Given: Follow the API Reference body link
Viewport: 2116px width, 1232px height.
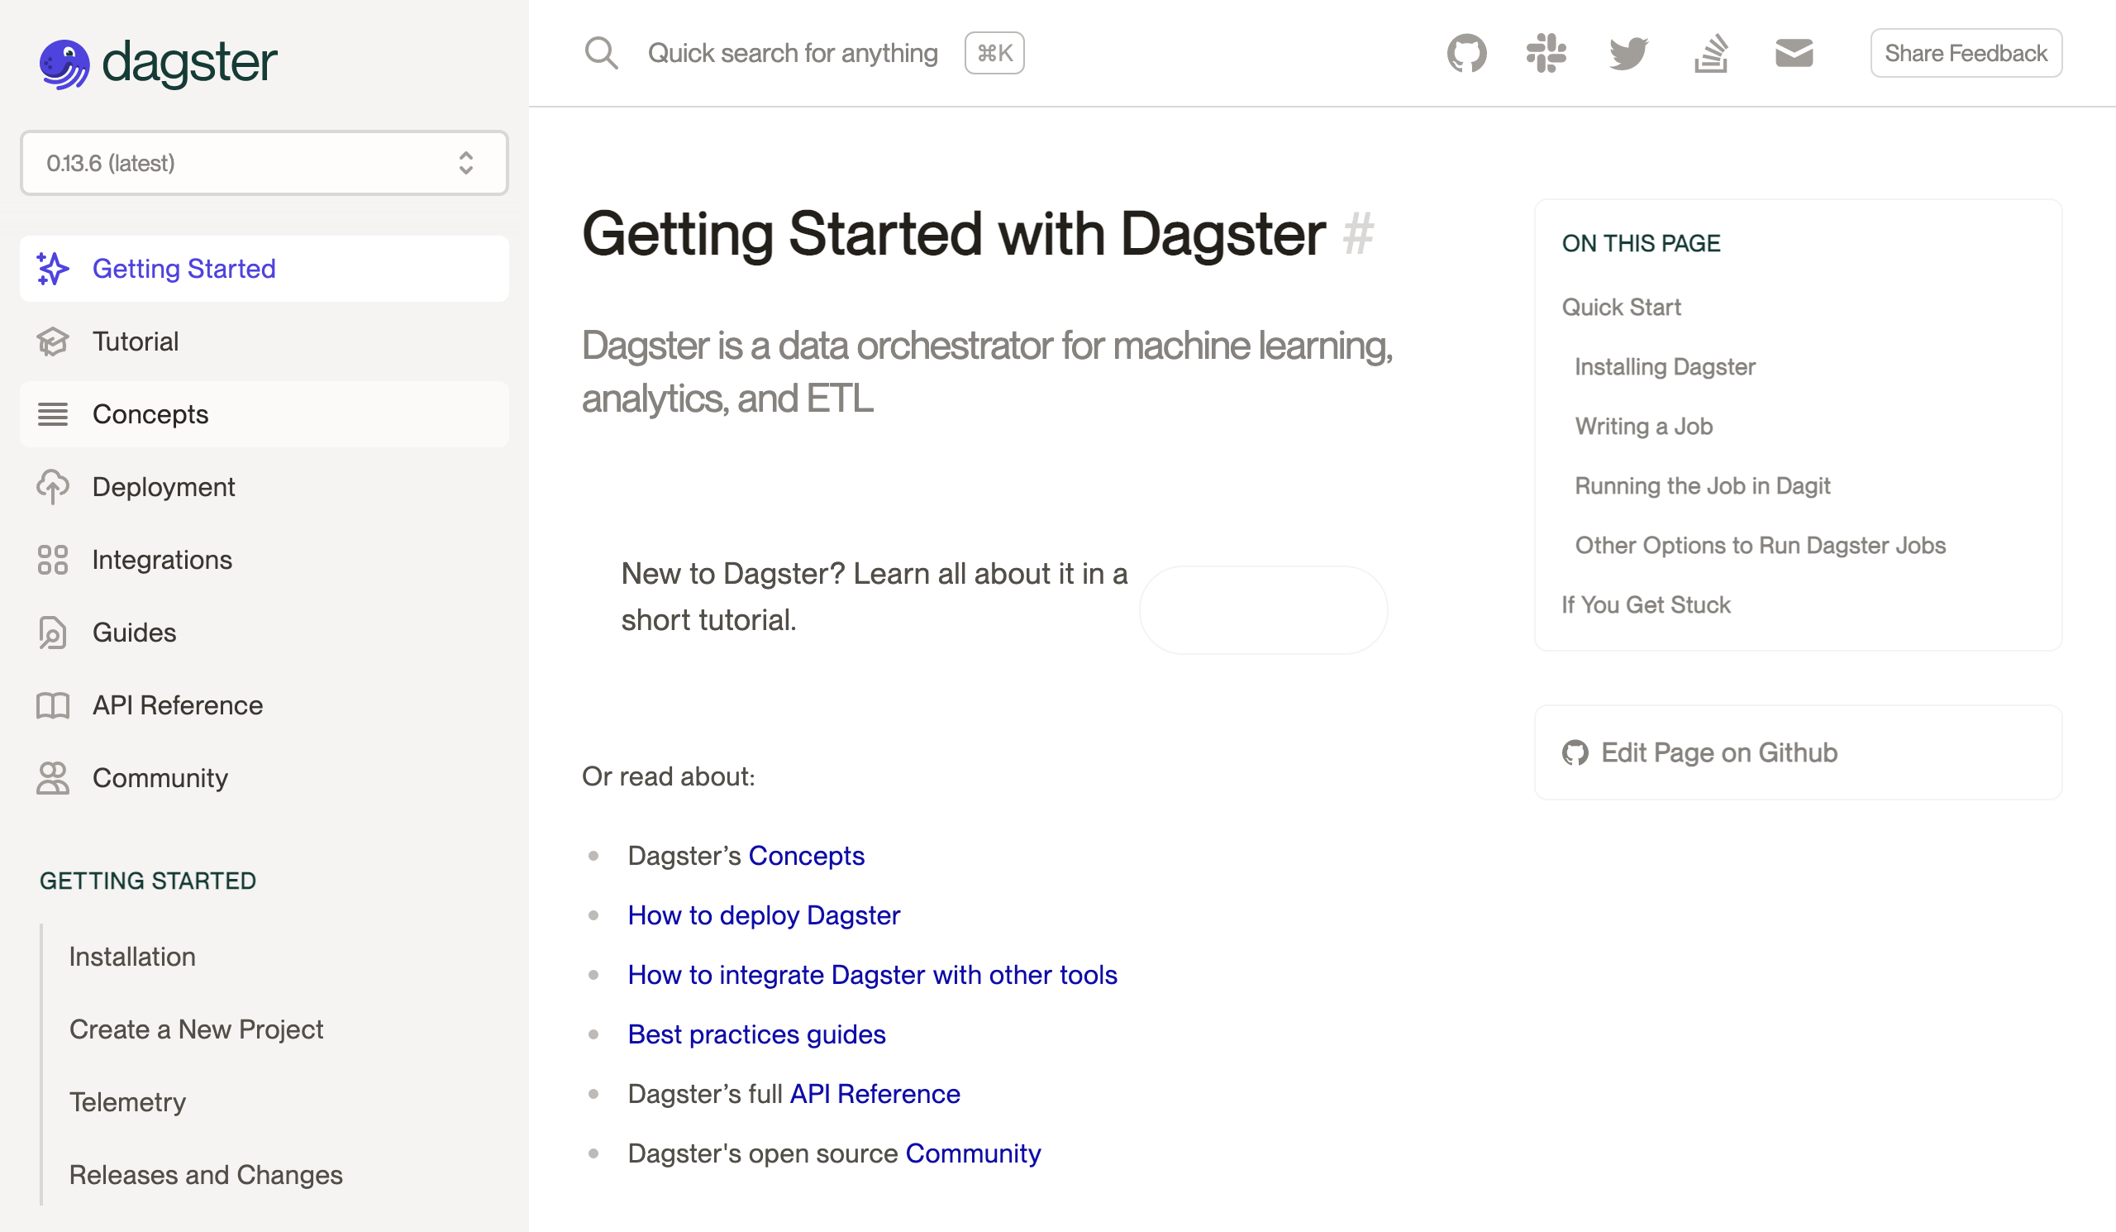Looking at the screenshot, I should pos(875,1093).
